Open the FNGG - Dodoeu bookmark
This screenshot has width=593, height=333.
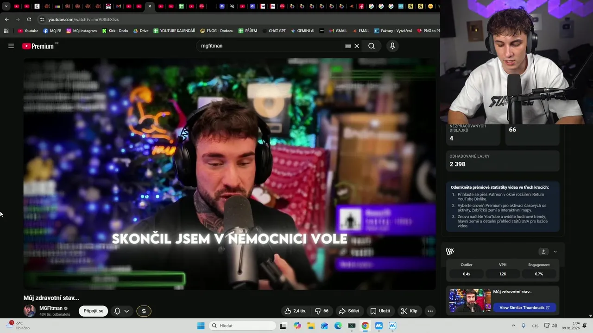coord(217,31)
